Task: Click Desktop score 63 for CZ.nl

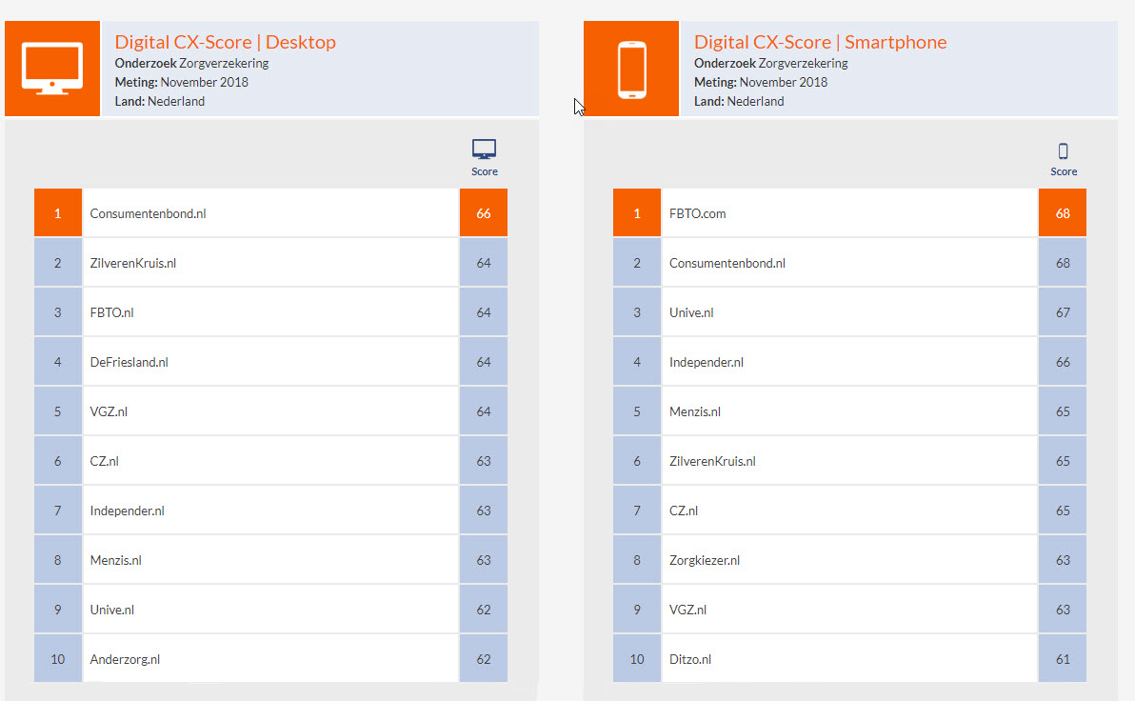Action: coord(484,461)
